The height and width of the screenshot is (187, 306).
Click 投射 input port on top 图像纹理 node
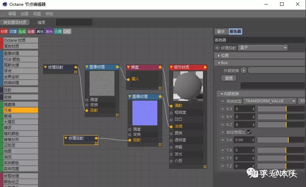pos(87,111)
